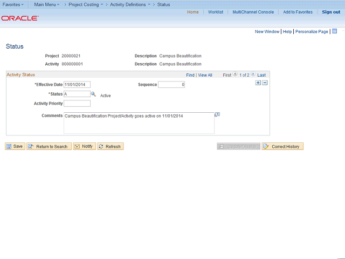The image size is (345, 259).
Task: Expand Activity Definitions breadcrumb menu
Action: click(130, 4)
